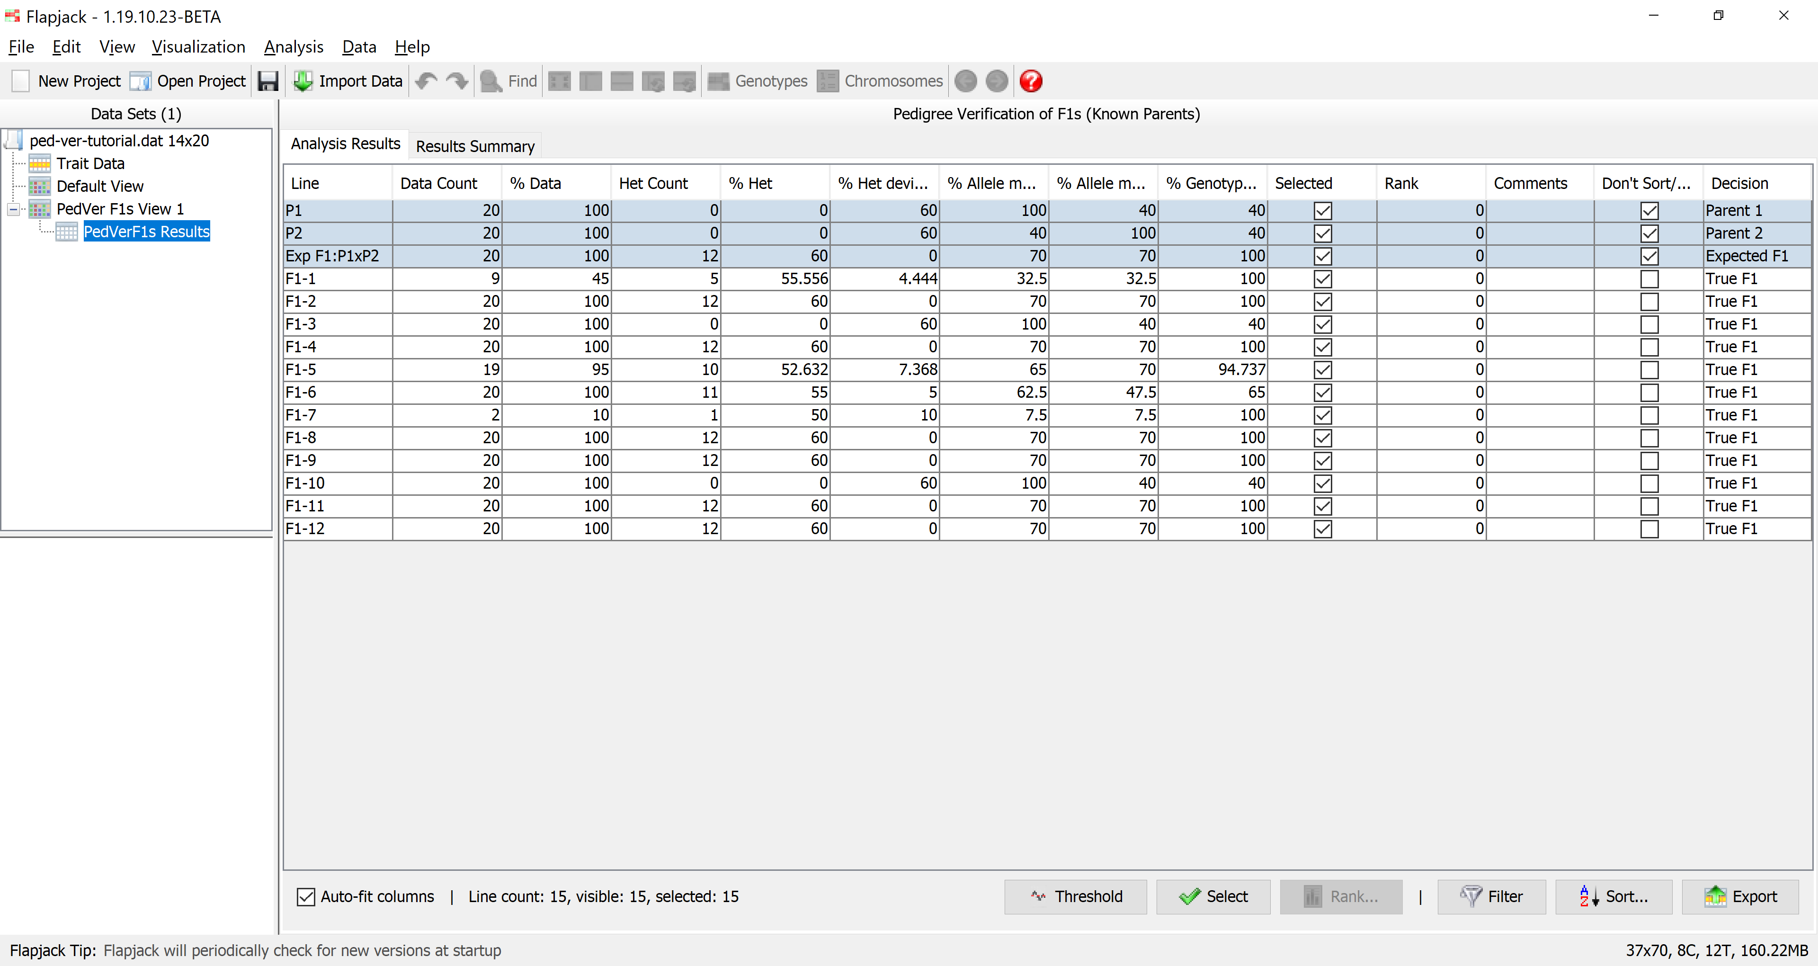Open the File menu
The image size is (1818, 966).
[21, 47]
